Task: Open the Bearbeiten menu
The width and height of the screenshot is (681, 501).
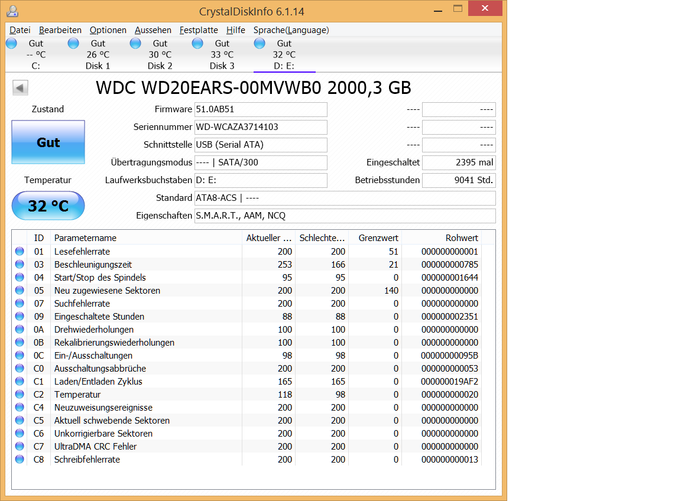Action: 60,30
